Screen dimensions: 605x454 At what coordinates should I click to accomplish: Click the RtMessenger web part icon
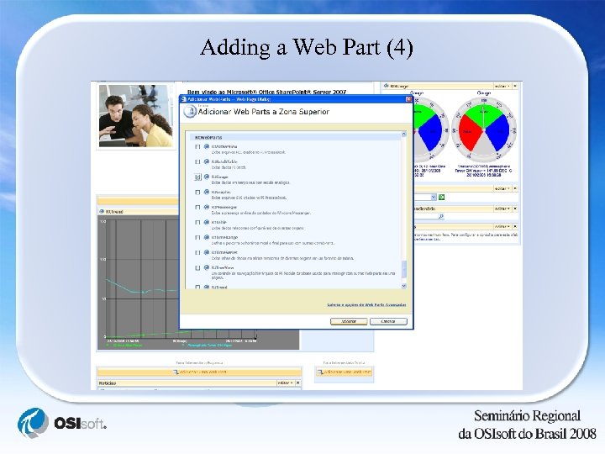tap(207, 208)
